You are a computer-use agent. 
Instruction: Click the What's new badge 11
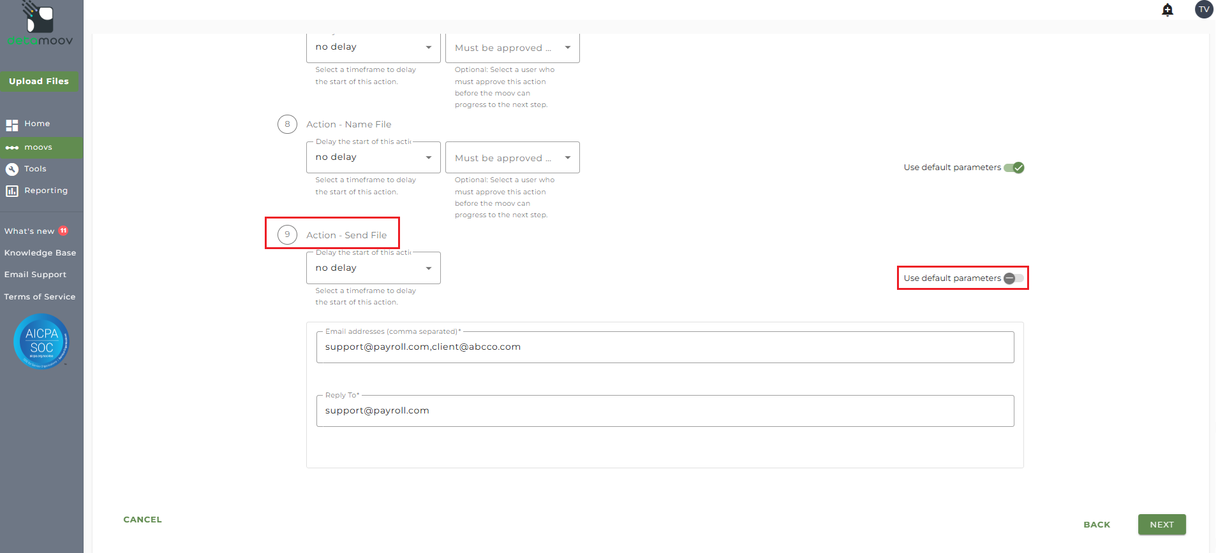[x=63, y=231]
